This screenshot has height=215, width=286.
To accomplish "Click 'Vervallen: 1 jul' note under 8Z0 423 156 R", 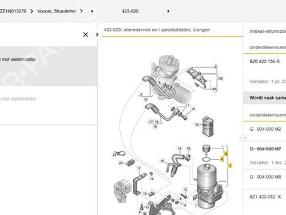I will [x=268, y=81].
